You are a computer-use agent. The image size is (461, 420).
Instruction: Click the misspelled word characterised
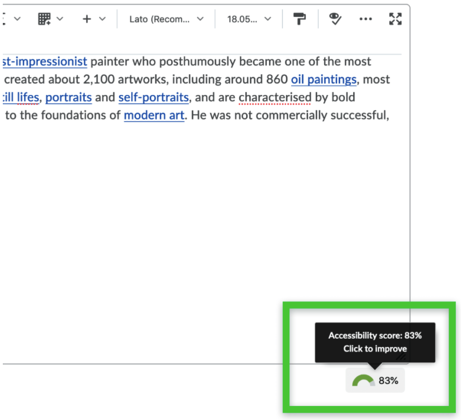point(275,97)
